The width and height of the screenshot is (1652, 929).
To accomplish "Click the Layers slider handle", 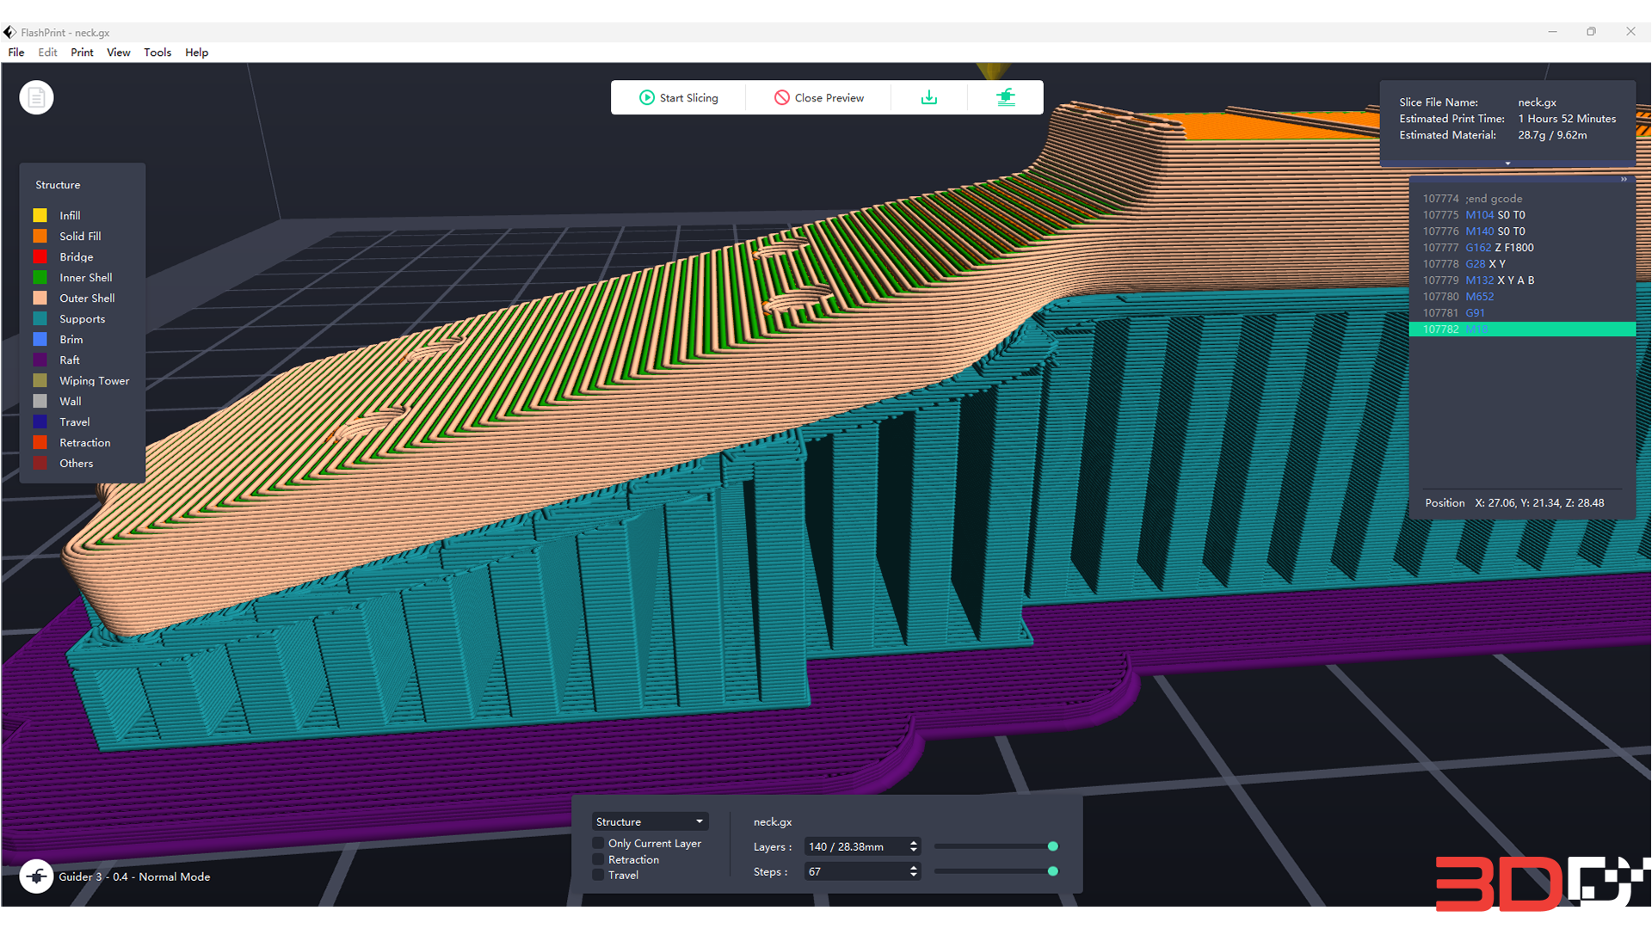I will point(1052,846).
